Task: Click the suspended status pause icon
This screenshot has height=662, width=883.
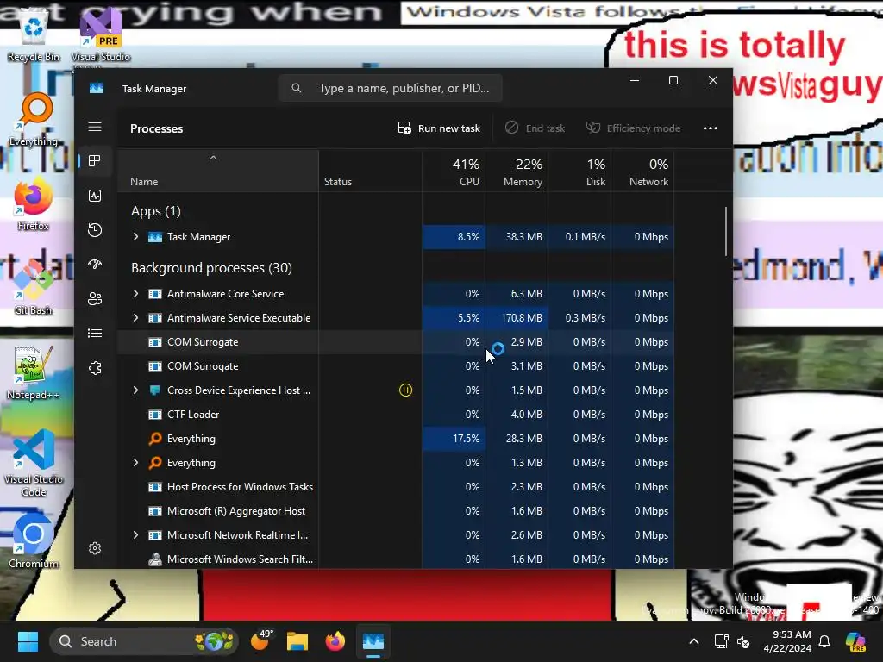Action: coord(405,390)
